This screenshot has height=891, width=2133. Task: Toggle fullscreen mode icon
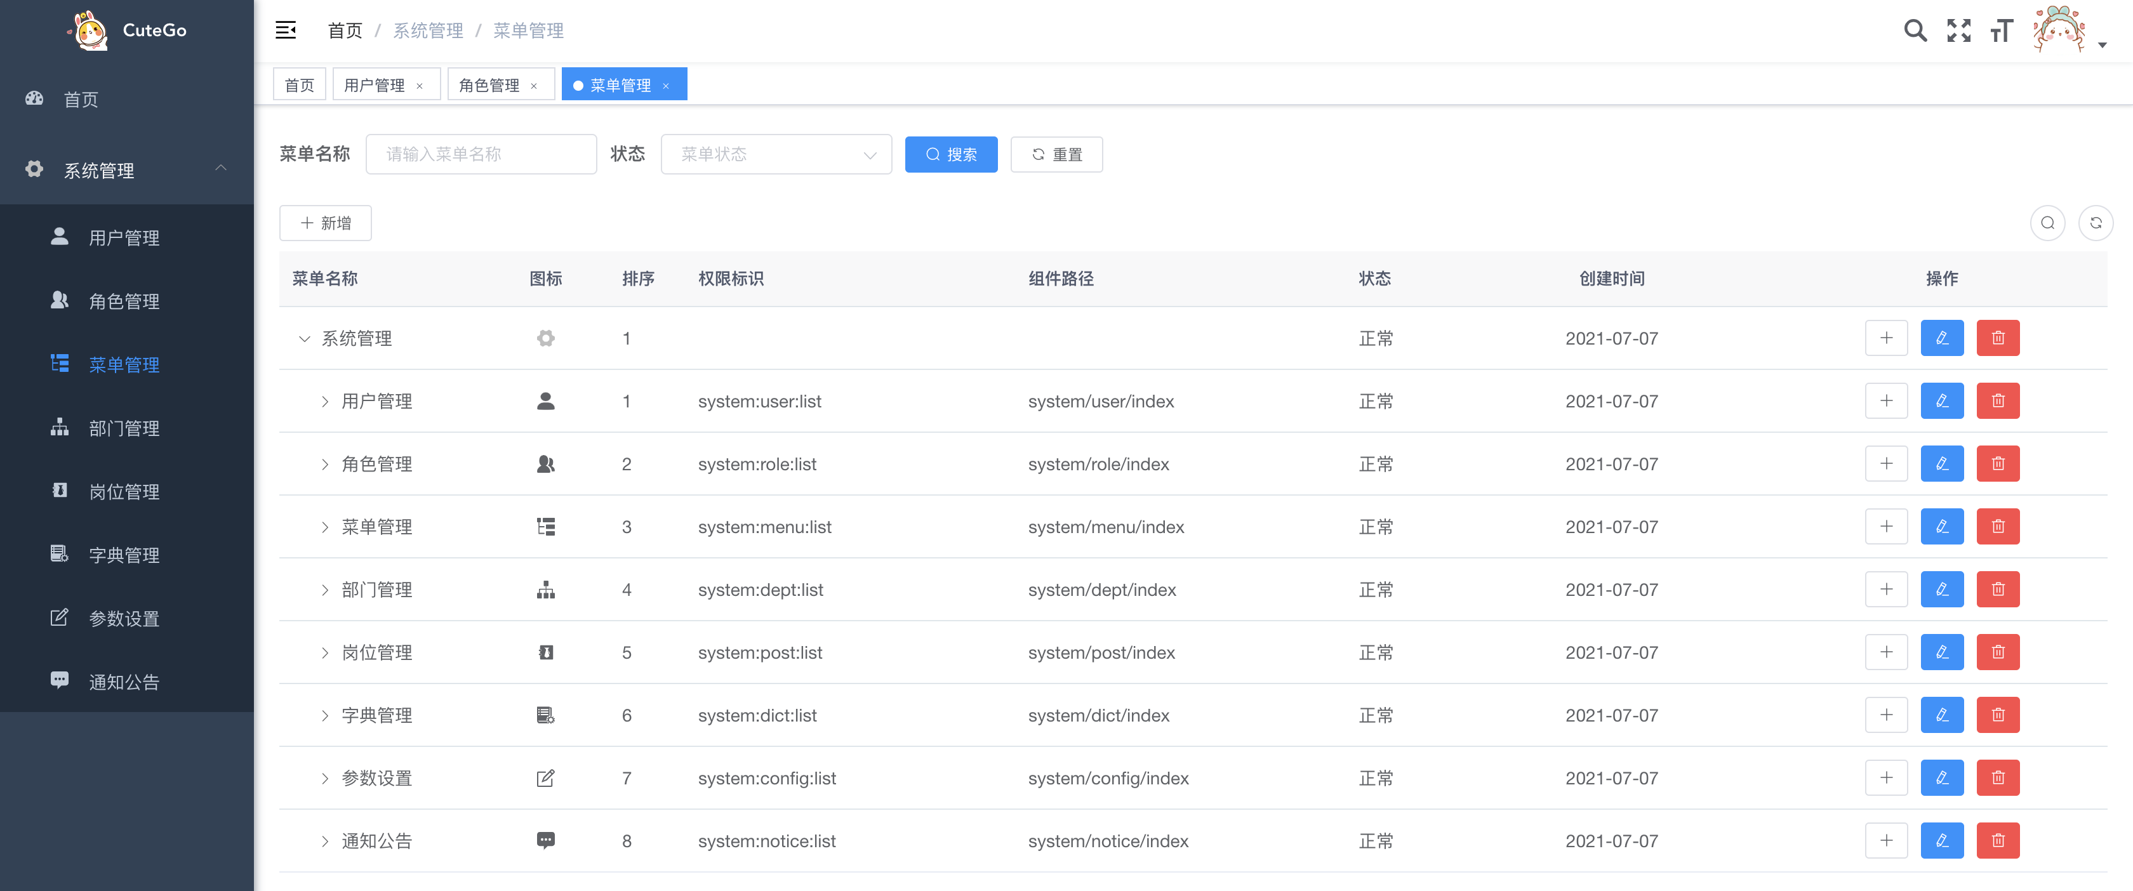click(1958, 30)
